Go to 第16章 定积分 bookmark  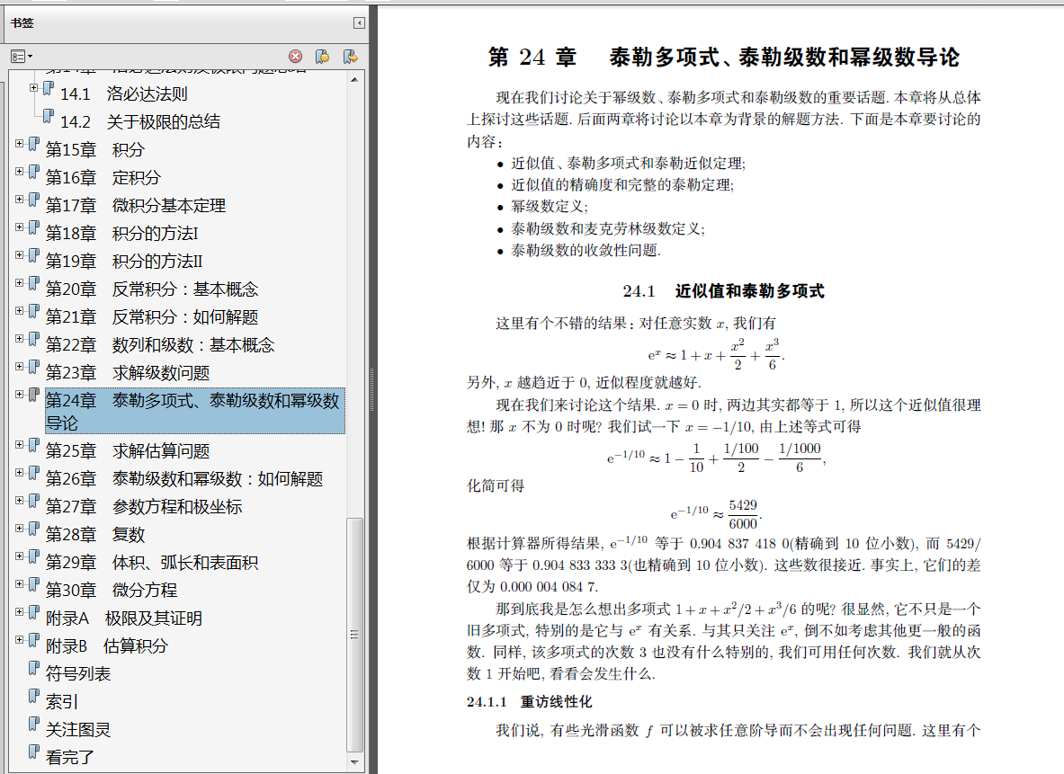tap(103, 178)
